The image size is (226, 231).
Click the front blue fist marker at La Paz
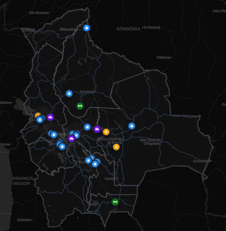click(40, 120)
